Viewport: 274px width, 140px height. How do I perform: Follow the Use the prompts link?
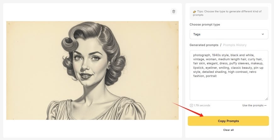pos(253,105)
